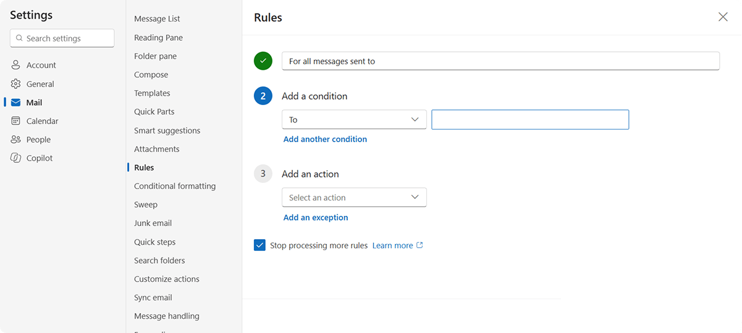The image size is (742, 333).
Task: Click the People icon in sidebar
Action: coord(16,140)
